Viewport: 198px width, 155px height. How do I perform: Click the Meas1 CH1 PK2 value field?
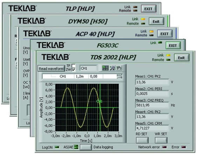point(152,82)
